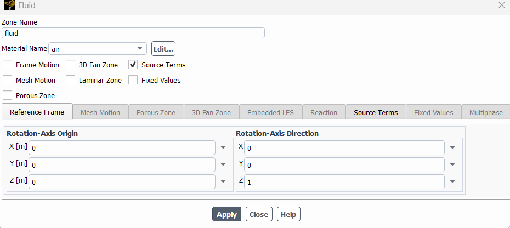Click the Fluent app icon in title bar
Screen dimensions: 510x228
point(10,5)
